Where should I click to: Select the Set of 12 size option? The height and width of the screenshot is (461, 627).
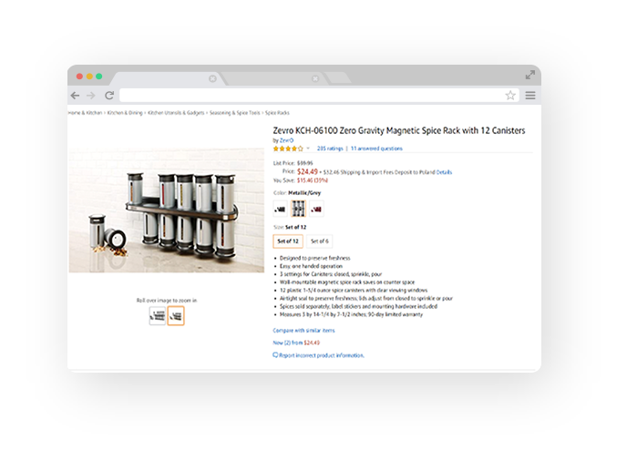click(288, 241)
